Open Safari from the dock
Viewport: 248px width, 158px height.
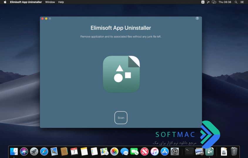pos(44,152)
